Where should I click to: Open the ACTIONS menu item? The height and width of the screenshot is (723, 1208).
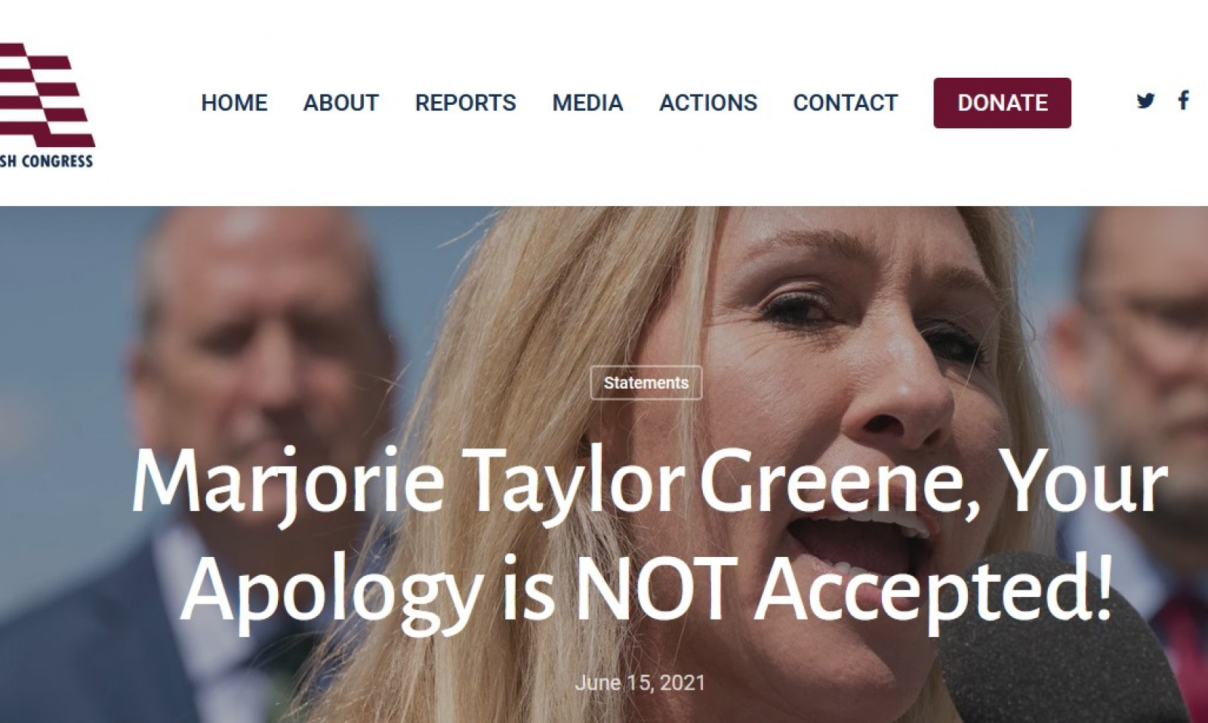[x=708, y=103]
